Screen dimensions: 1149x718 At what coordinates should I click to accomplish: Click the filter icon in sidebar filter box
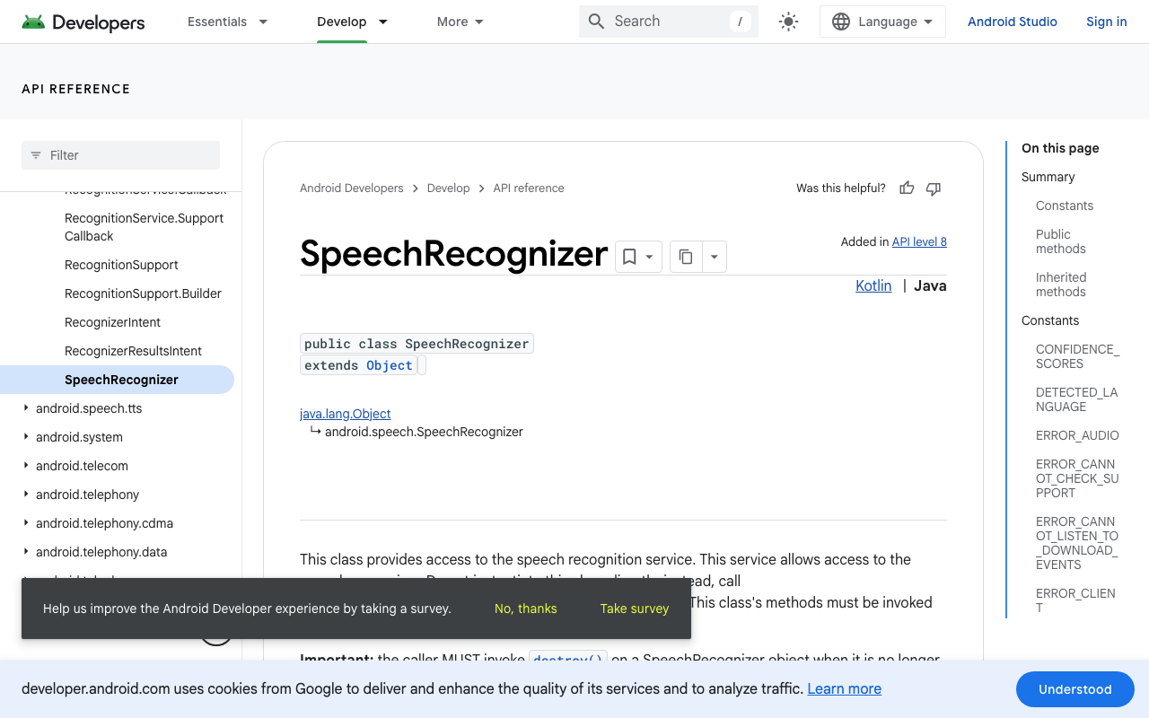[36, 155]
